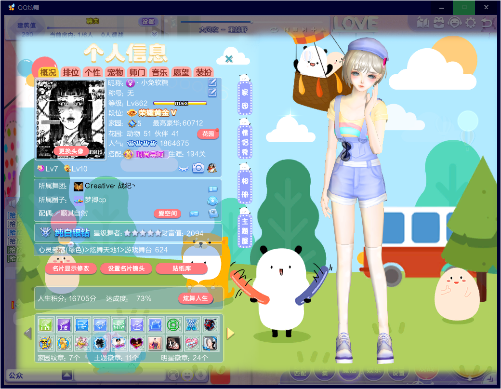Select the purple heart star badge

coord(137,343)
